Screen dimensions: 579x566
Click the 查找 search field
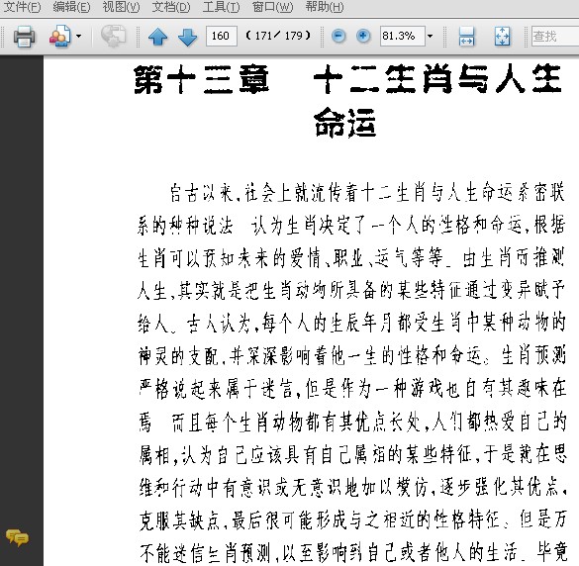pos(555,36)
